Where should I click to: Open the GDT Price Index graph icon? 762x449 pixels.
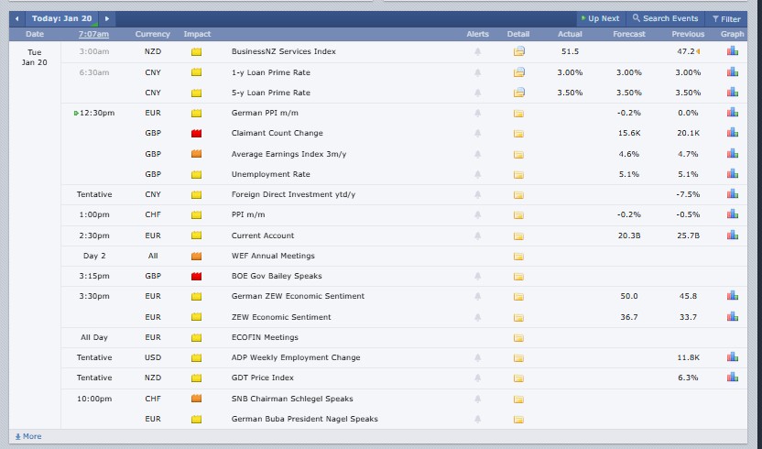point(732,378)
